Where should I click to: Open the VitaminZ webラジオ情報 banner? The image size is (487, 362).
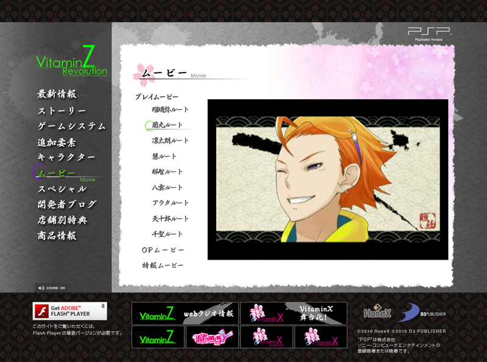coord(185,313)
